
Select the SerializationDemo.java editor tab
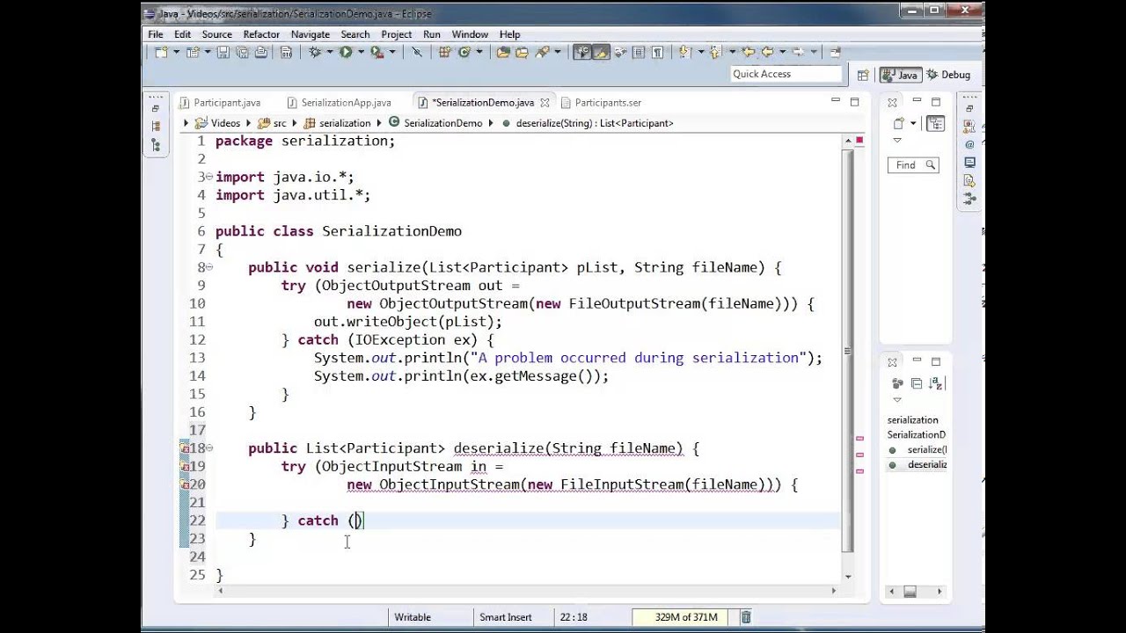click(482, 103)
